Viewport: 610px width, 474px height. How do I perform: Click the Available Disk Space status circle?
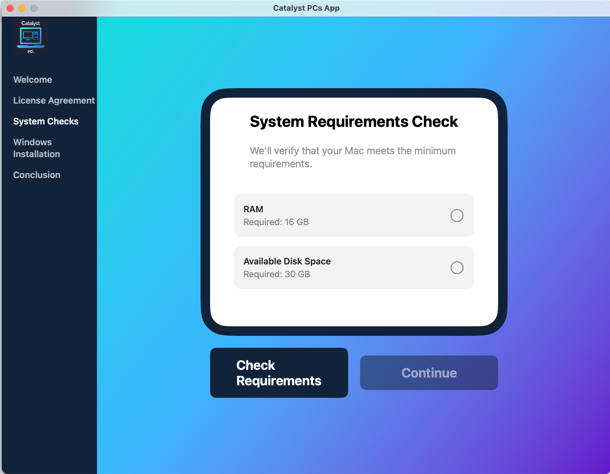point(457,268)
